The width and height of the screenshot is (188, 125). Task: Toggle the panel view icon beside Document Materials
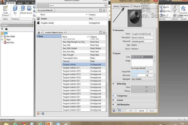point(101,10)
